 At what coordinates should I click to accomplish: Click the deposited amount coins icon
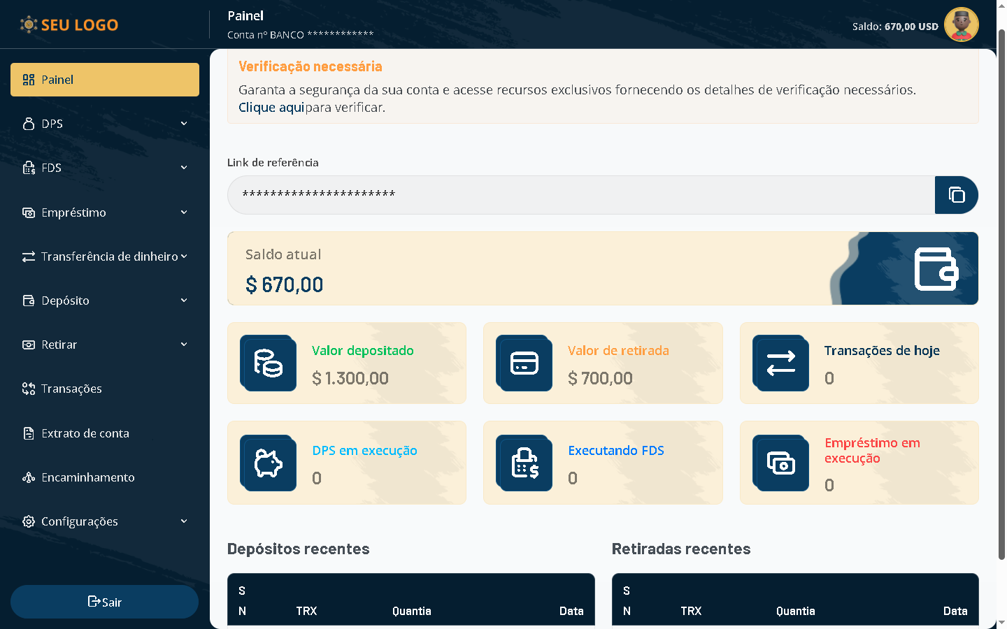click(269, 363)
